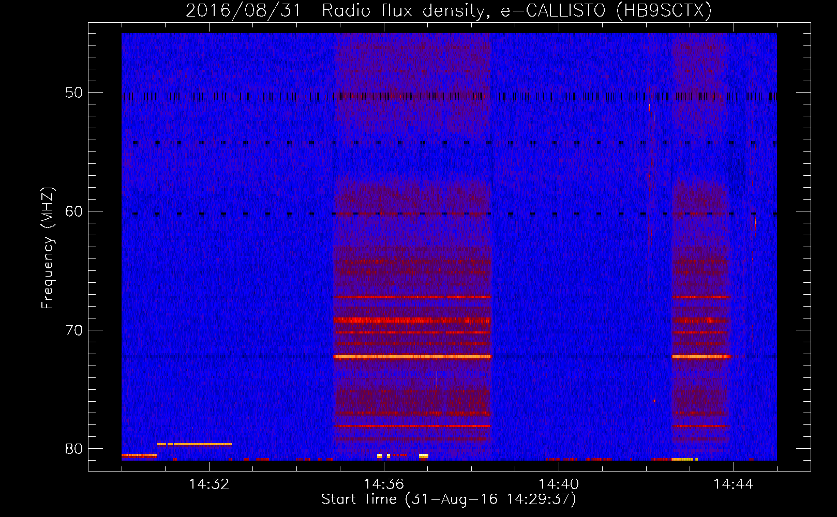Click the '14:36' time tick label
This screenshot has width=837, height=517.
pos(384,484)
